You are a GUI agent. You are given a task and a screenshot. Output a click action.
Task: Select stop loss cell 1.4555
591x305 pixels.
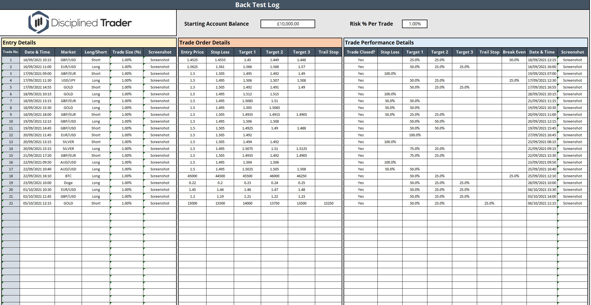pos(220,60)
